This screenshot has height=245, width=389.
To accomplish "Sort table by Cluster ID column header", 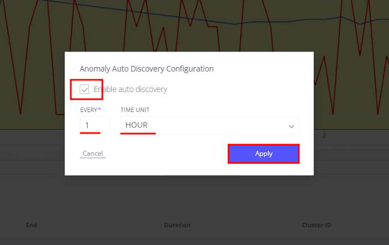I will pyautogui.click(x=317, y=225).
